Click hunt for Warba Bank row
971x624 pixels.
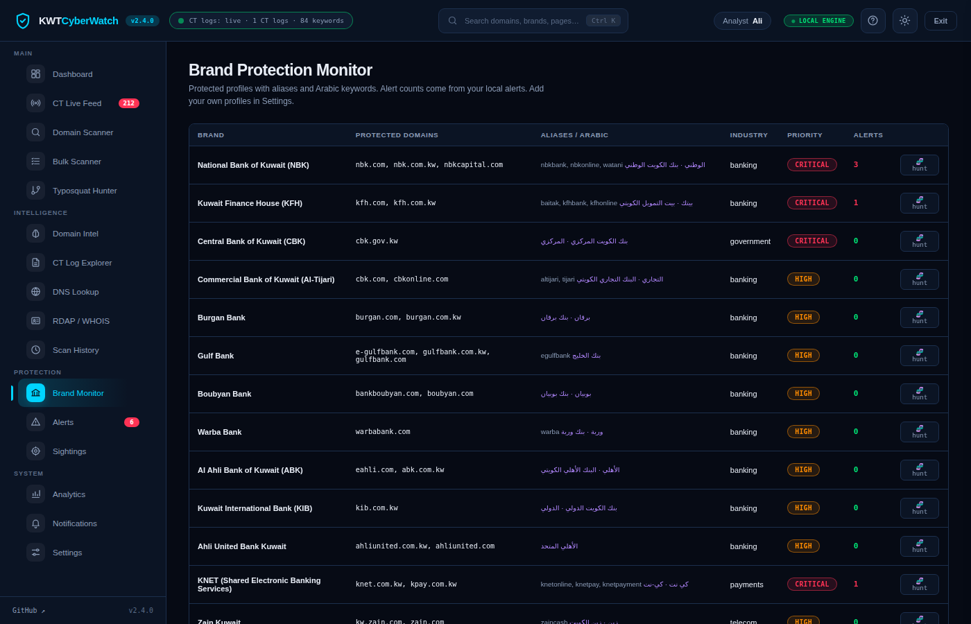click(919, 432)
